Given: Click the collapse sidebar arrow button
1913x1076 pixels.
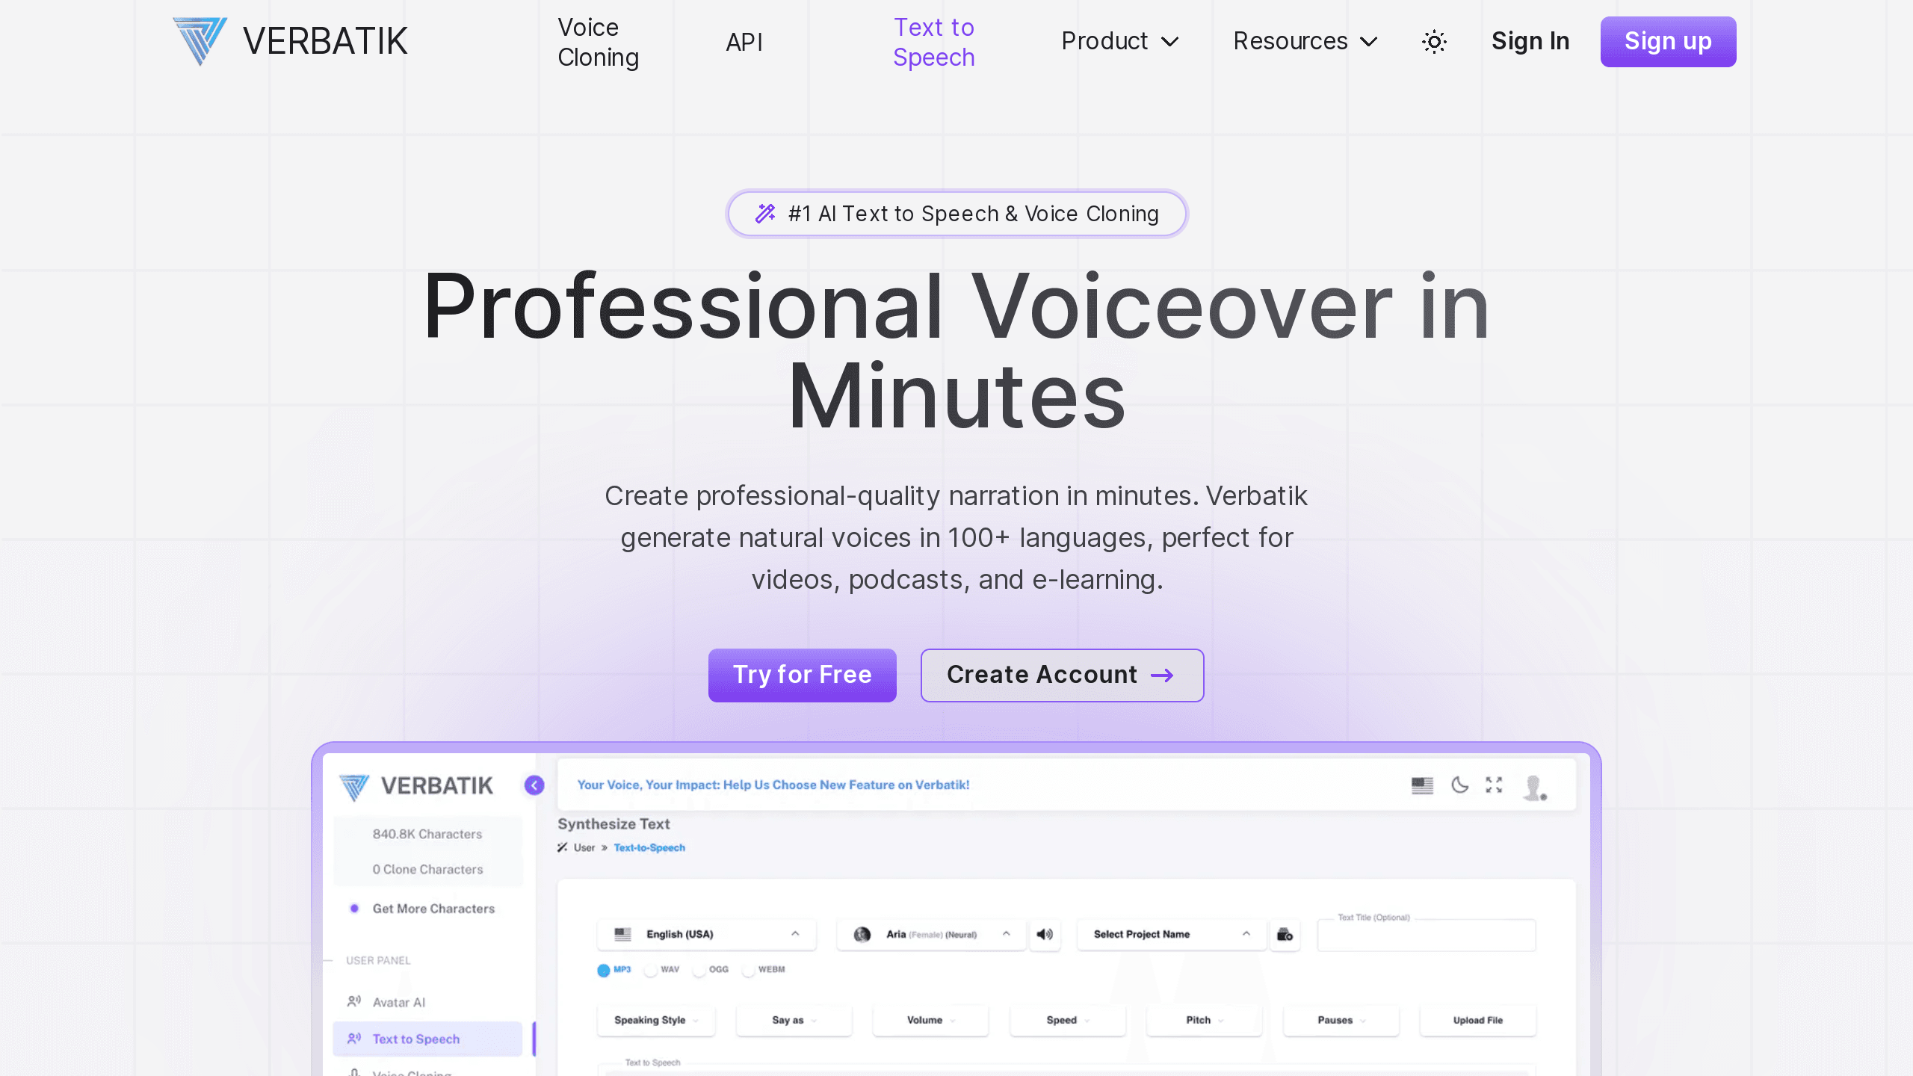Looking at the screenshot, I should point(534,785).
